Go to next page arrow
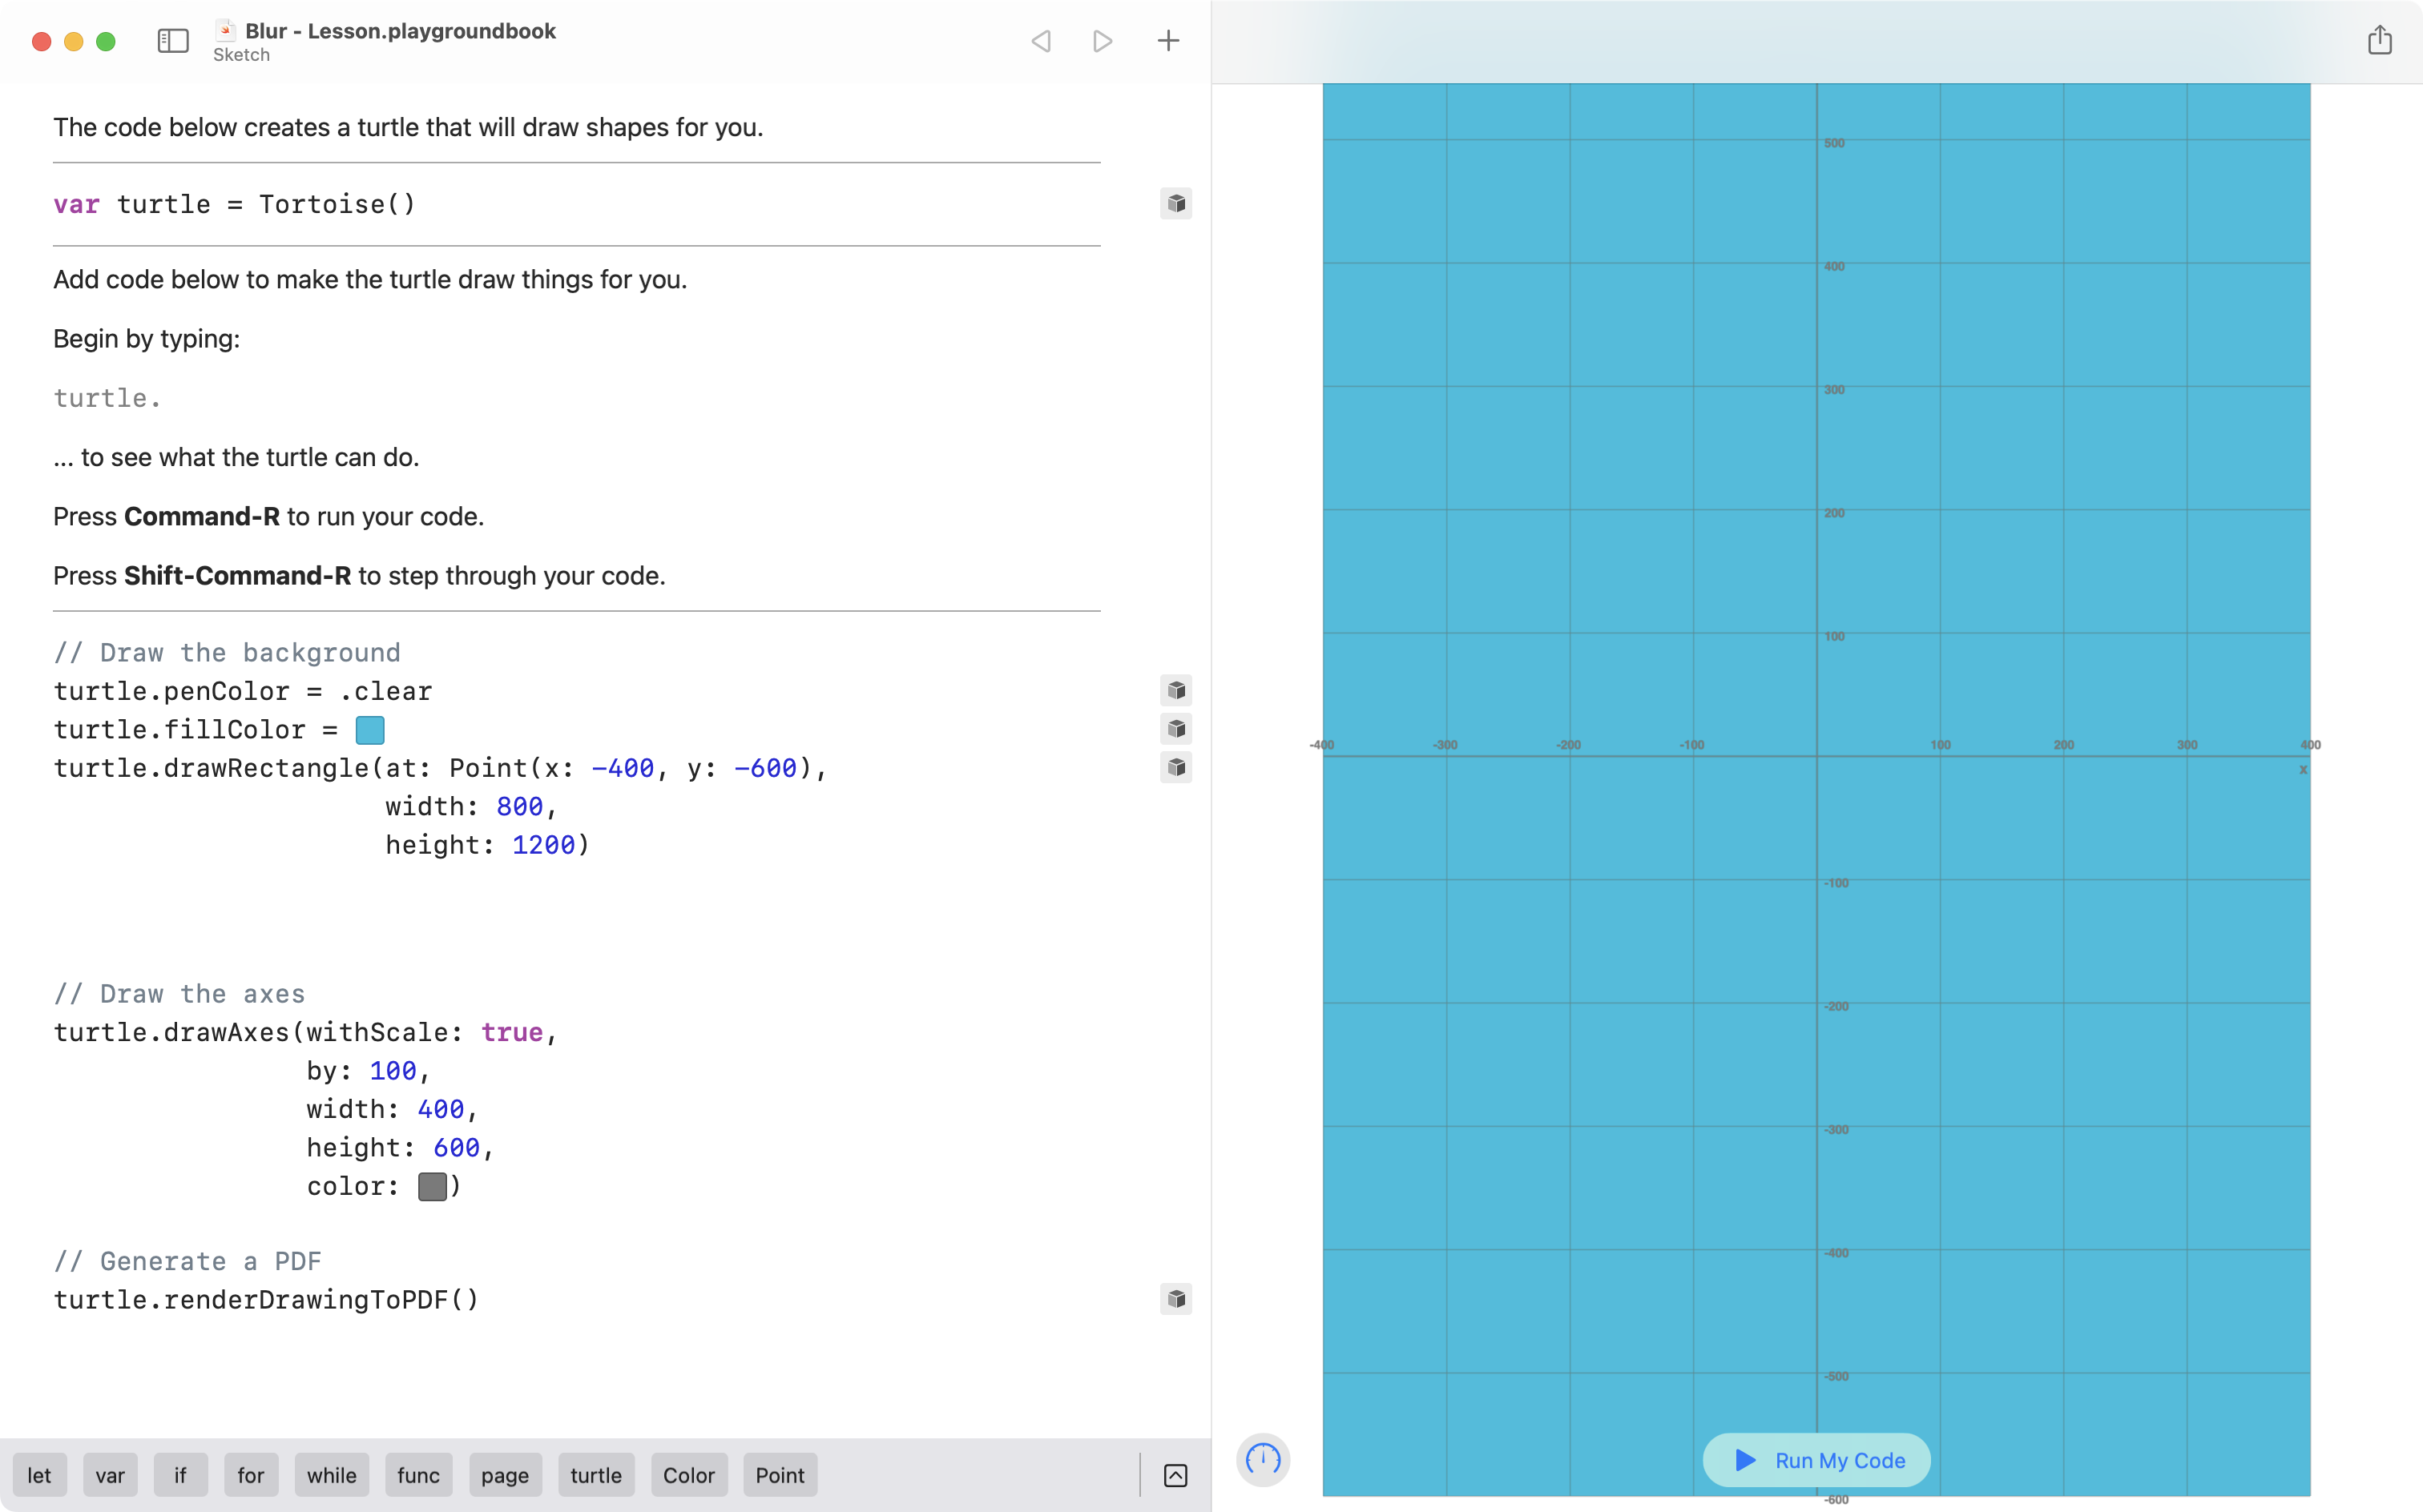 pyautogui.click(x=1103, y=41)
